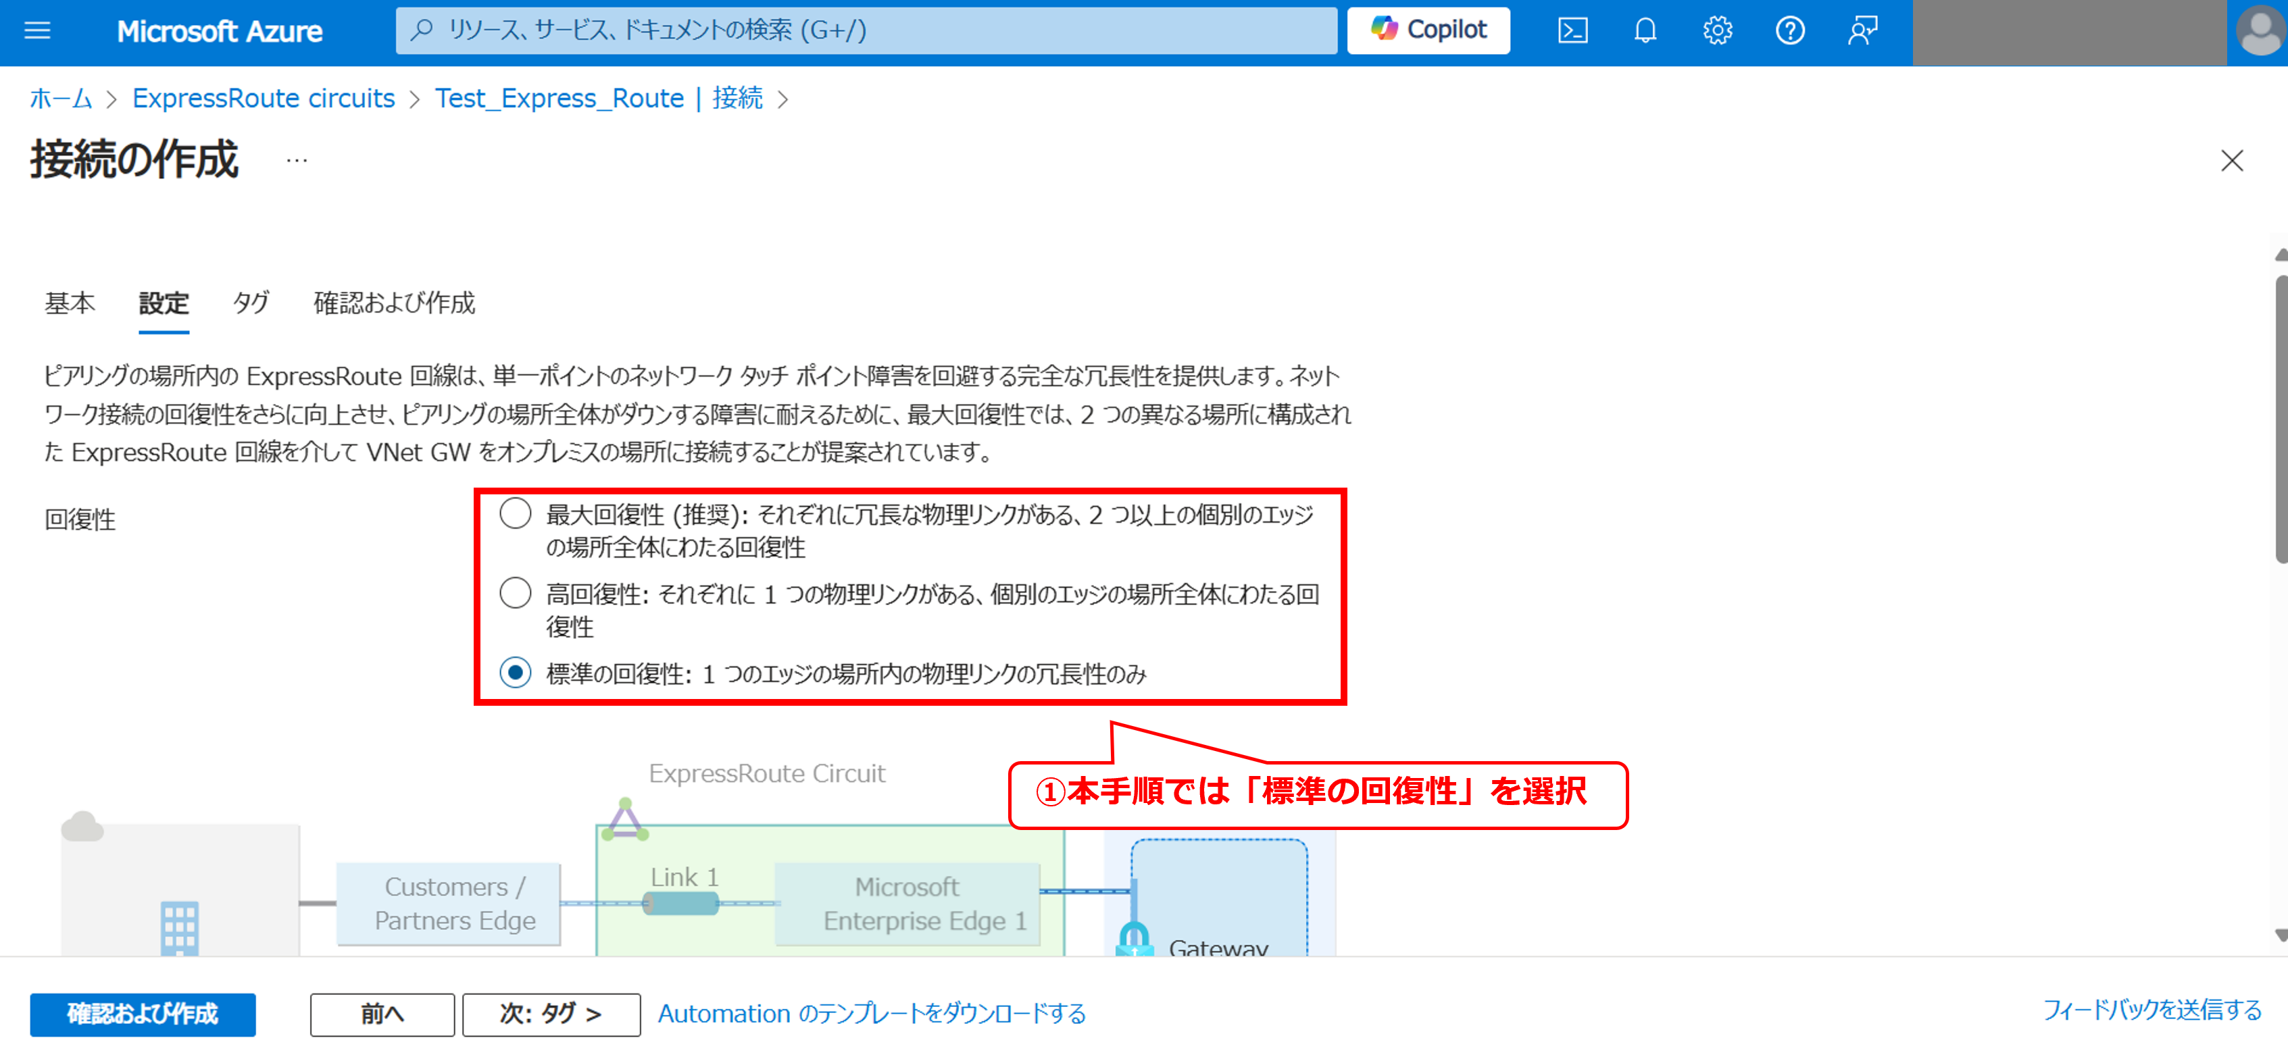
Task: Click the resource search input field
Action: coord(866,31)
